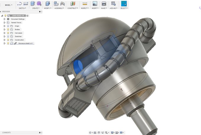Select the 3D Print make icon
201x135 pixels.
[104, 4]
